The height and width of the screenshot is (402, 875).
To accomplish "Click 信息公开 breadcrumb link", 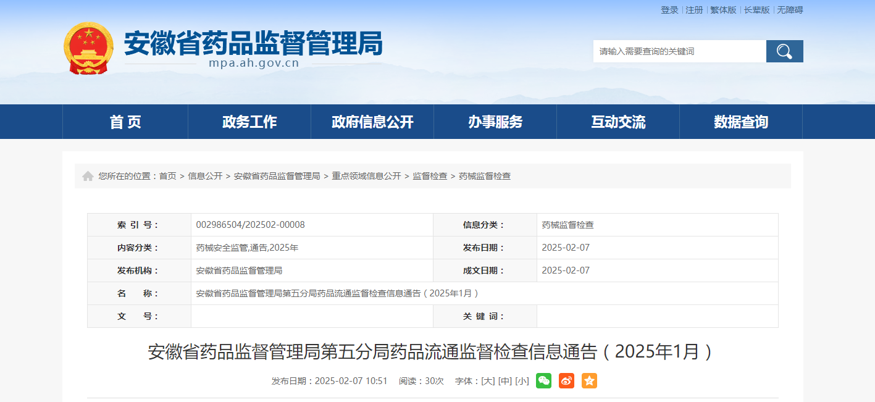I will pyautogui.click(x=205, y=176).
